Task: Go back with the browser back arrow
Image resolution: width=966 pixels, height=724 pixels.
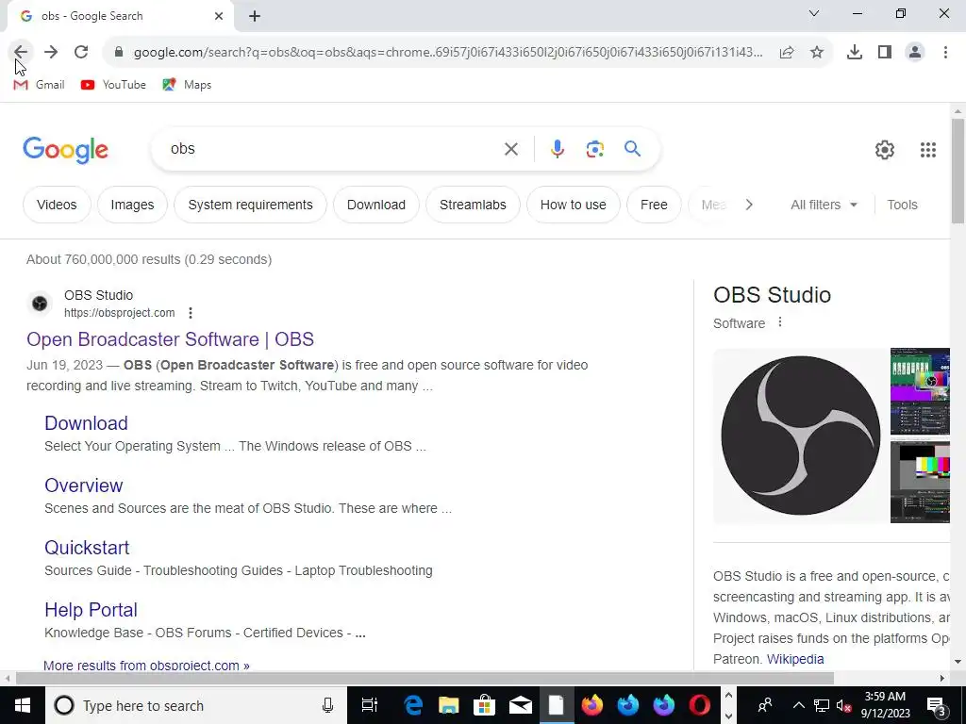Action: [x=21, y=53]
